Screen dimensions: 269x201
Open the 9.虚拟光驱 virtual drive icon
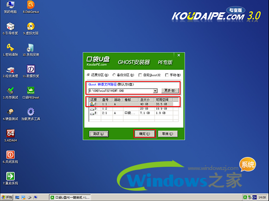(31, 29)
